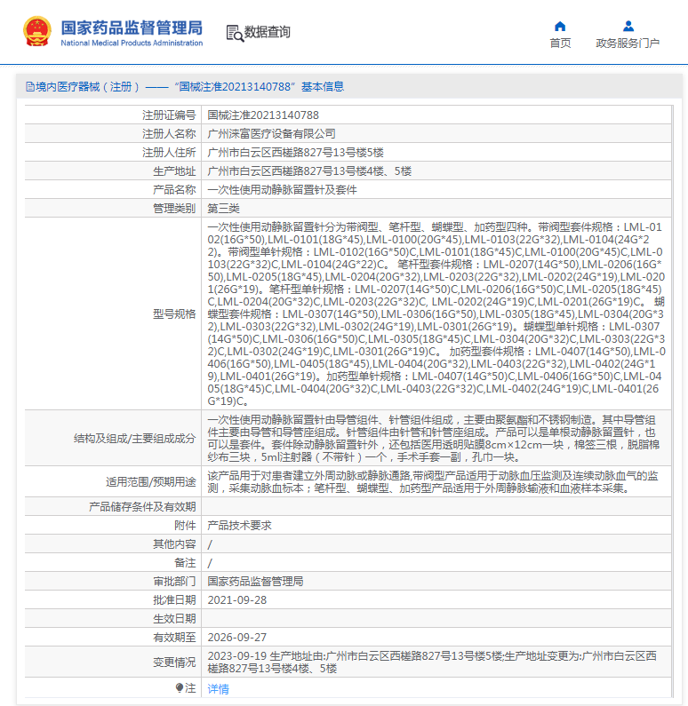Click the 其他内容 row label
688x706 pixels.
coord(174,543)
